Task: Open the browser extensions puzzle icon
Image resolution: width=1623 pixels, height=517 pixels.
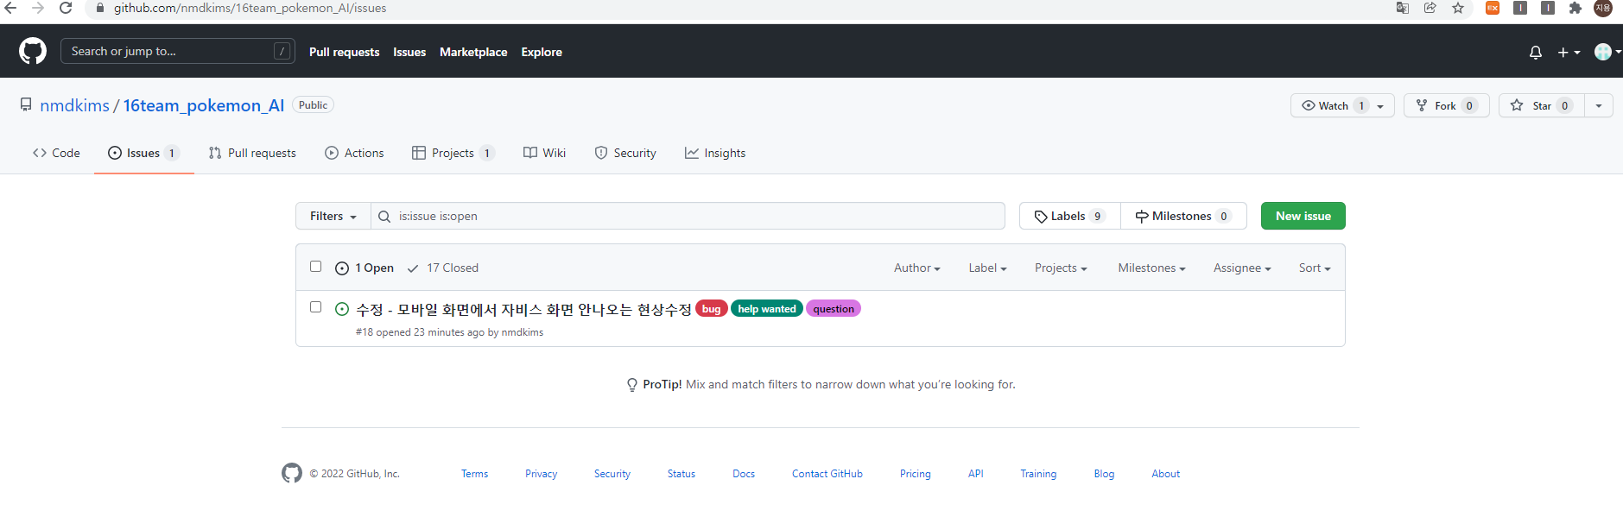Action: [1575, 8]
